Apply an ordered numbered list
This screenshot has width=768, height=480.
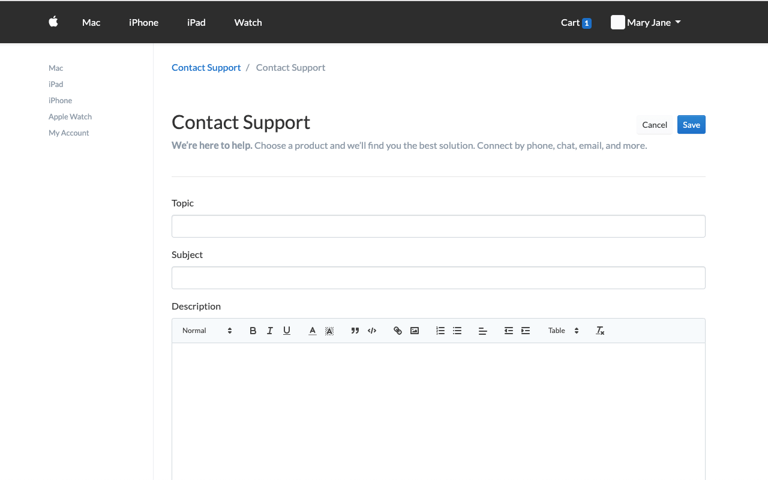point(440,331)
